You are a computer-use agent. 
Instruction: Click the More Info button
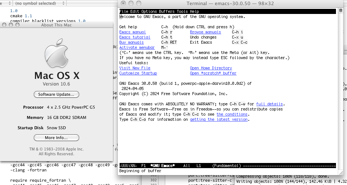pos(56,138)
